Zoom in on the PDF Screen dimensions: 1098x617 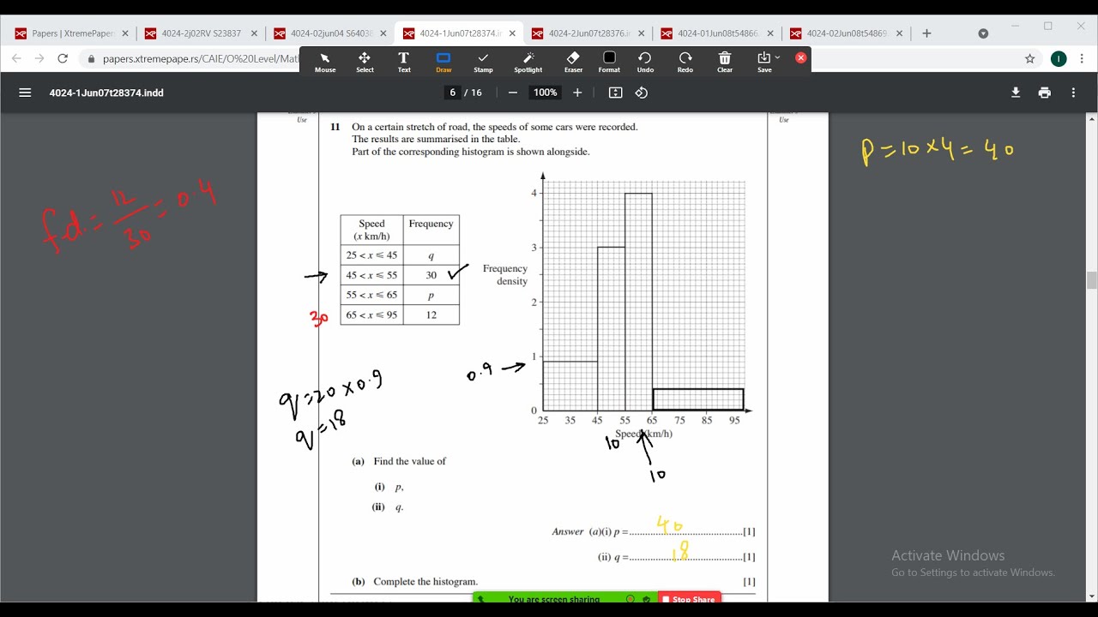(577, 93)
